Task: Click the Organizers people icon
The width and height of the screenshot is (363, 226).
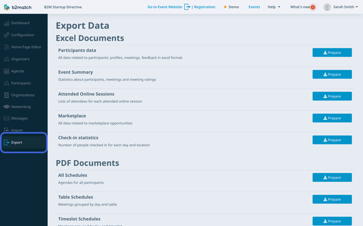Action: pos(6,59)
